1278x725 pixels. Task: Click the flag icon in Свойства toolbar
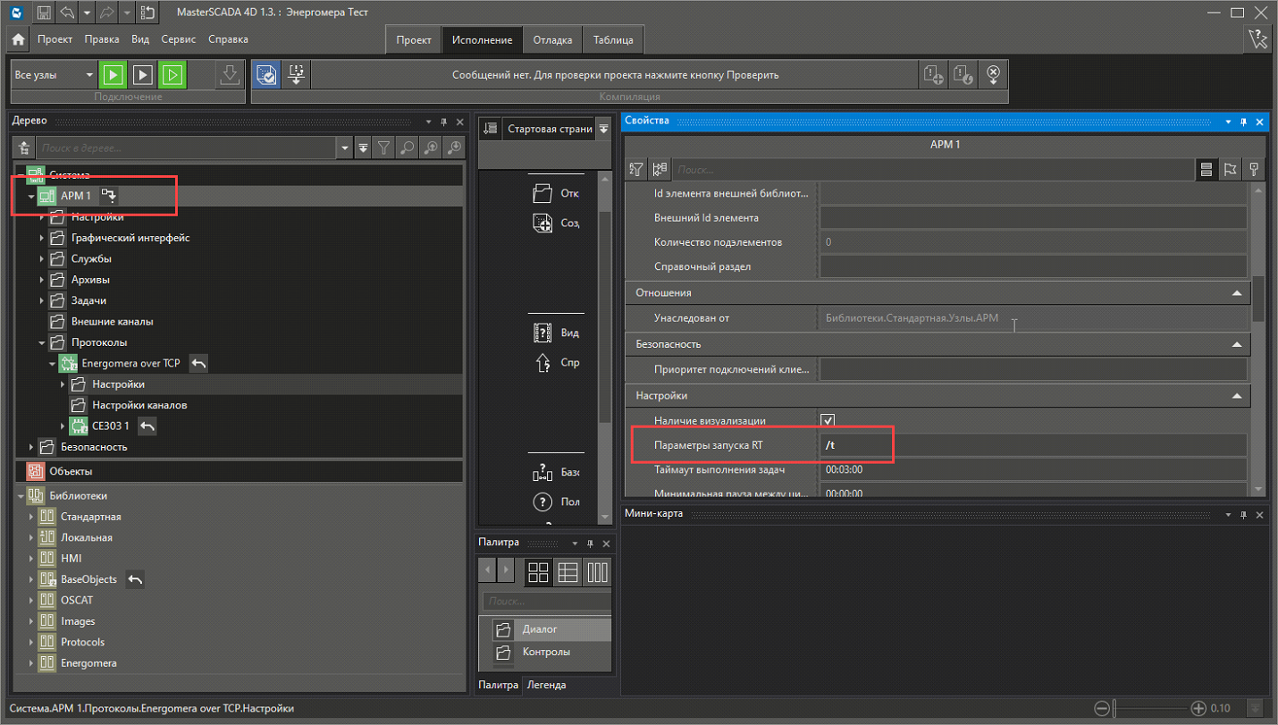click(x=1230, y=169)
